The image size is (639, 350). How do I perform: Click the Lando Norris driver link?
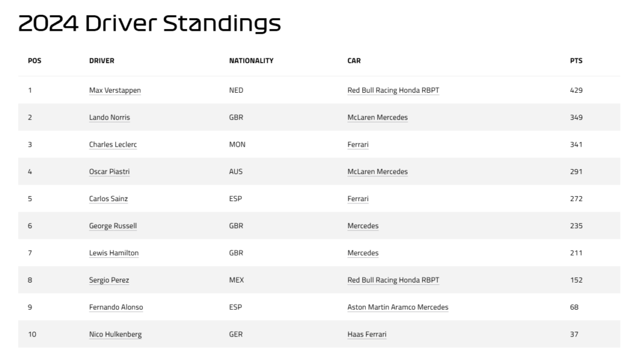(109, 117)
